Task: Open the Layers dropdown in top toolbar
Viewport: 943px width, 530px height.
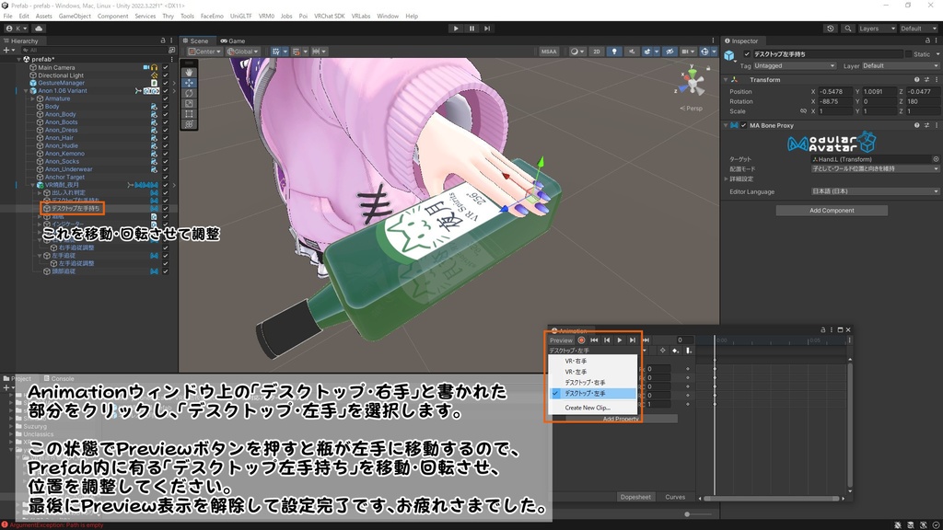Action: click(877, 29)
